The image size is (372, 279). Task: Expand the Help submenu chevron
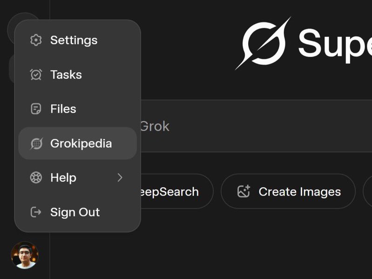pyautogui.click(x=120, y=178)
